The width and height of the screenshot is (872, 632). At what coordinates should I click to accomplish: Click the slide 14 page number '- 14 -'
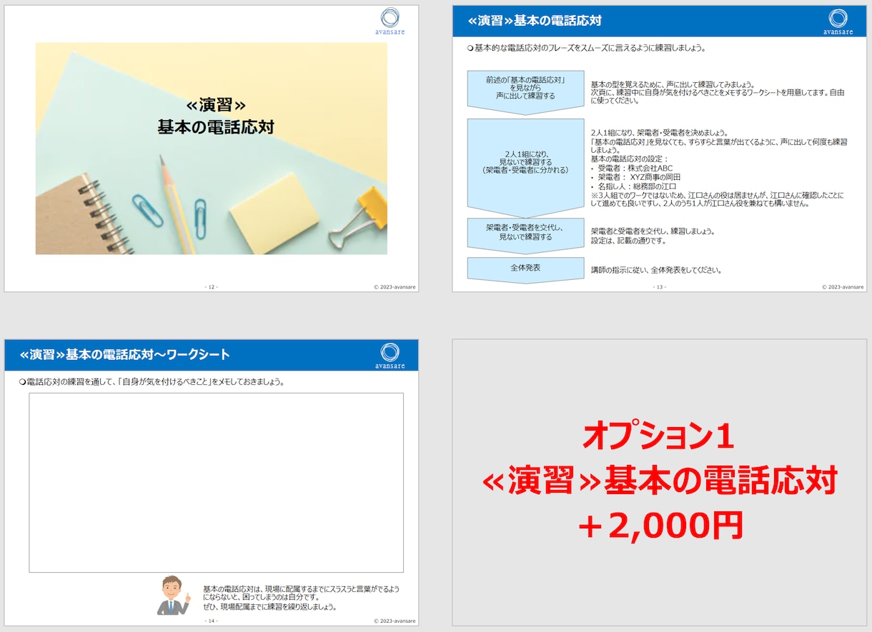click(x=211, y=621)
